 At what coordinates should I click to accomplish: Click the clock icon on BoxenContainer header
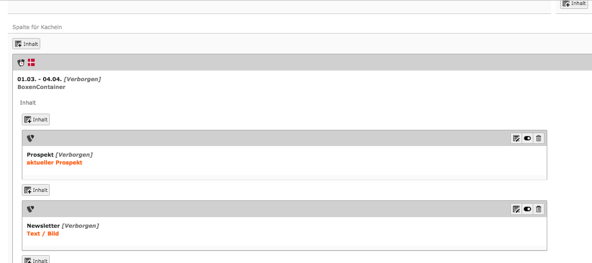[x=21, y=63]
